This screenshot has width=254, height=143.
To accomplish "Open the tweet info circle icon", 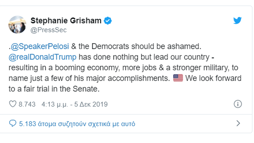I will click(238, 104).
